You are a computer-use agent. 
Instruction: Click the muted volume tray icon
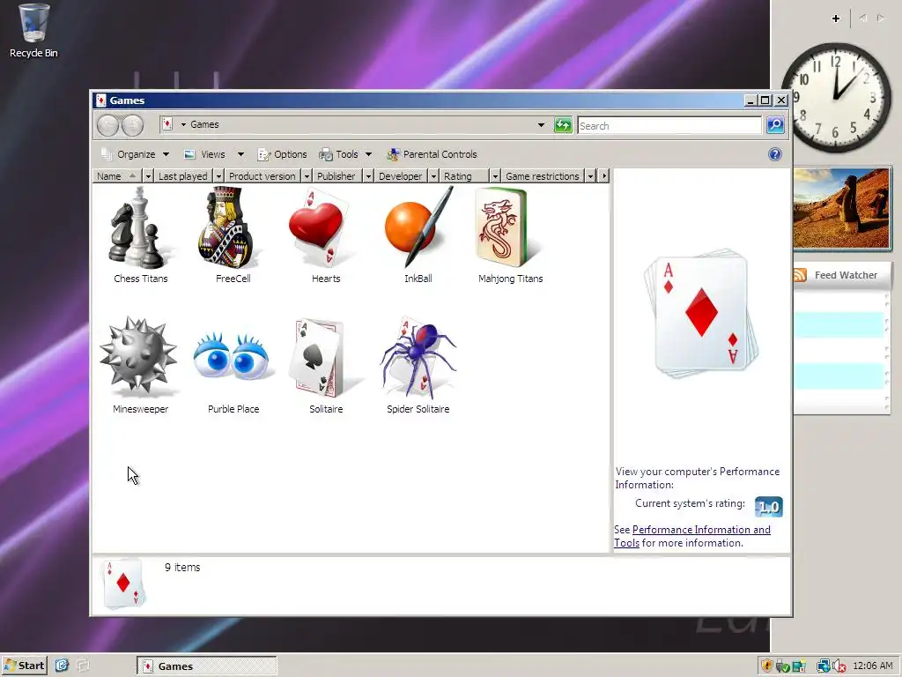point(839,666)
